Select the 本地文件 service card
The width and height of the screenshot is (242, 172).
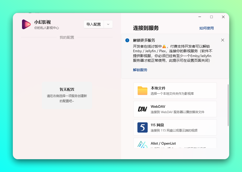[x=175, y=91]
